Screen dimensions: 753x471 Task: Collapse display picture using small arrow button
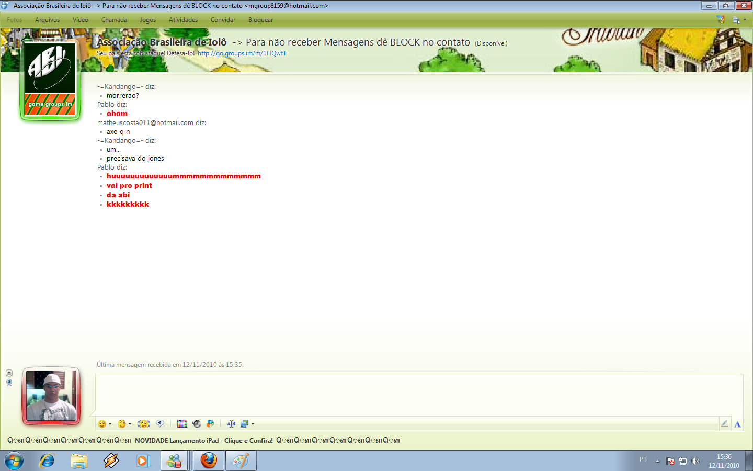[9, 373]
